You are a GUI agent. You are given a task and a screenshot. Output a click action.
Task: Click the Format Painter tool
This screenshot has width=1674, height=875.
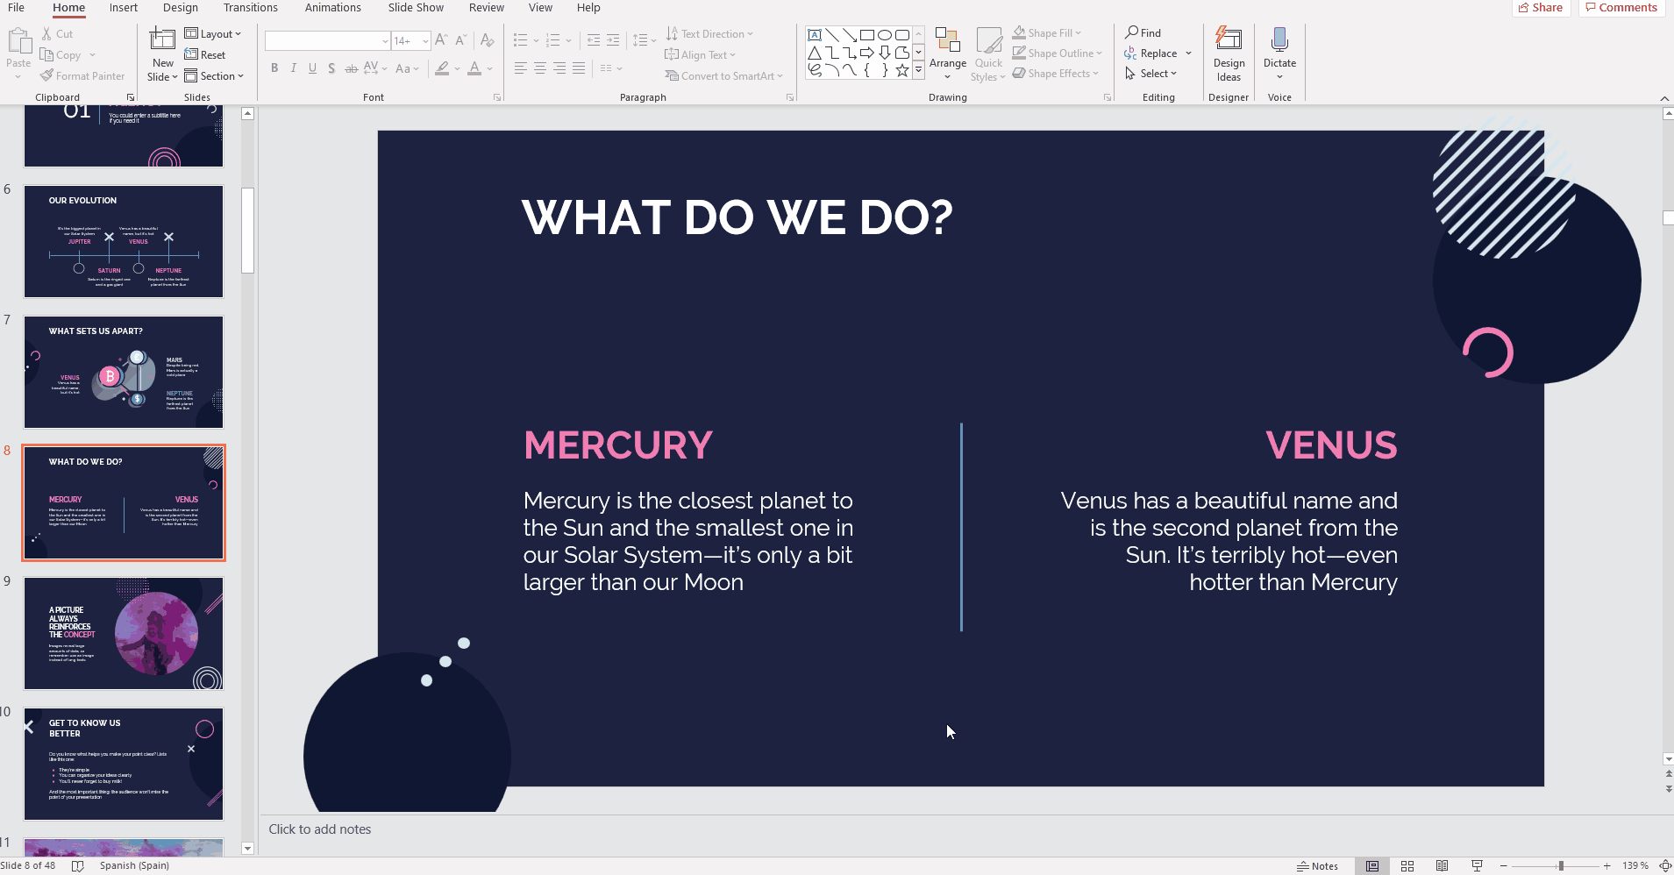click(82, 76)
